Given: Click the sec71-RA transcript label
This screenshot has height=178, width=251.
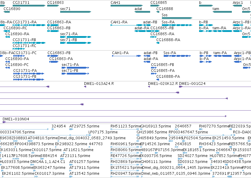Looking at the screenshot, I should 69,34.
